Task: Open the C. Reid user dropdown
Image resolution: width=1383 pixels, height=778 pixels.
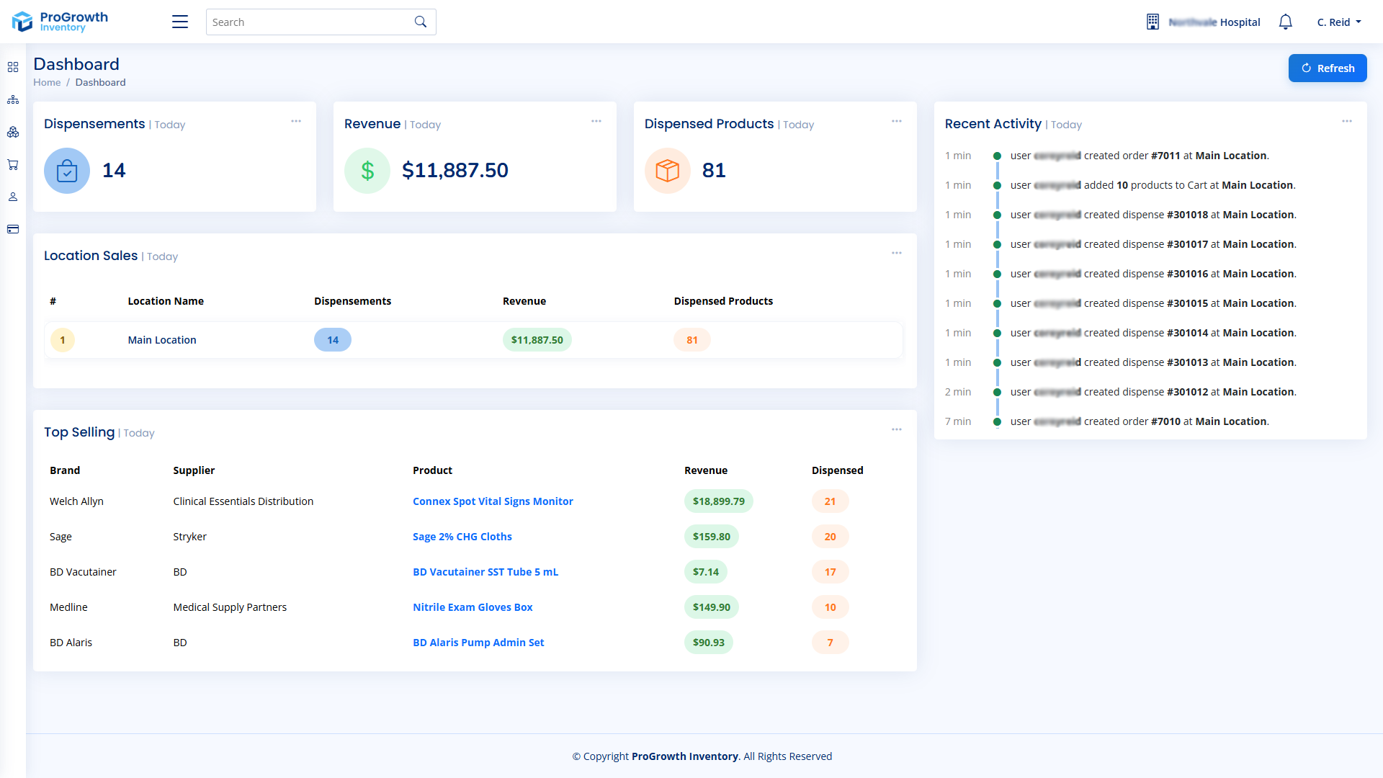Action: click(x=1339, y=22)
